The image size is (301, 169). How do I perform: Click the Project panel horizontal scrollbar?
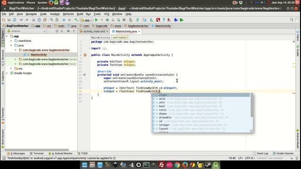click(x=37, y=150)
